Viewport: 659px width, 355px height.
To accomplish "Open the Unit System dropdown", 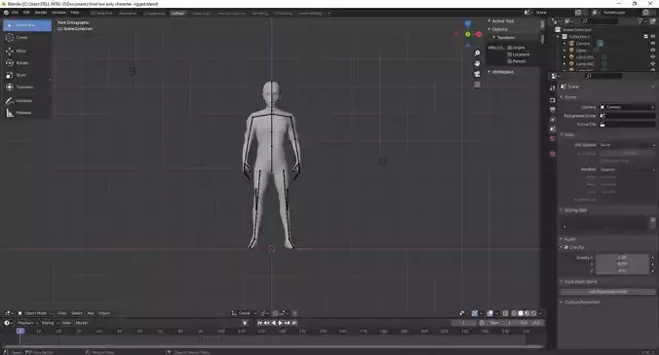I will click(627, 145).
